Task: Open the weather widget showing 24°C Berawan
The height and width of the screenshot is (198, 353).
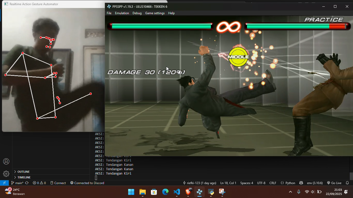Action: click(15, 192)
